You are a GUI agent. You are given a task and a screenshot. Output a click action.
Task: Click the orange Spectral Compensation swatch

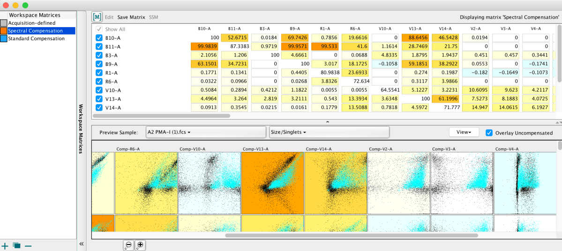click(x=4, y=31)
